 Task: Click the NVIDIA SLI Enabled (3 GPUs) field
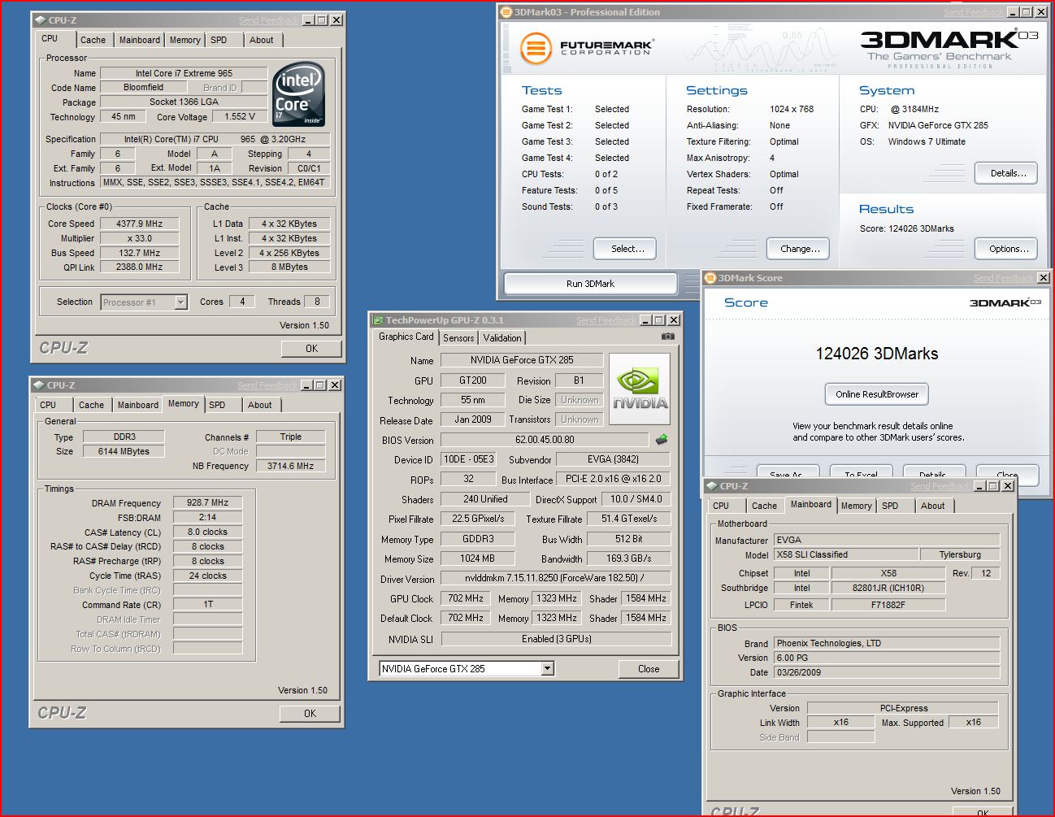[x=556, y=639]
